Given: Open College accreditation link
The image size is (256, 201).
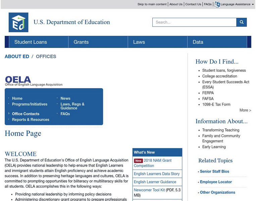Looking at the screenshot, I should (x=219, y=76).
